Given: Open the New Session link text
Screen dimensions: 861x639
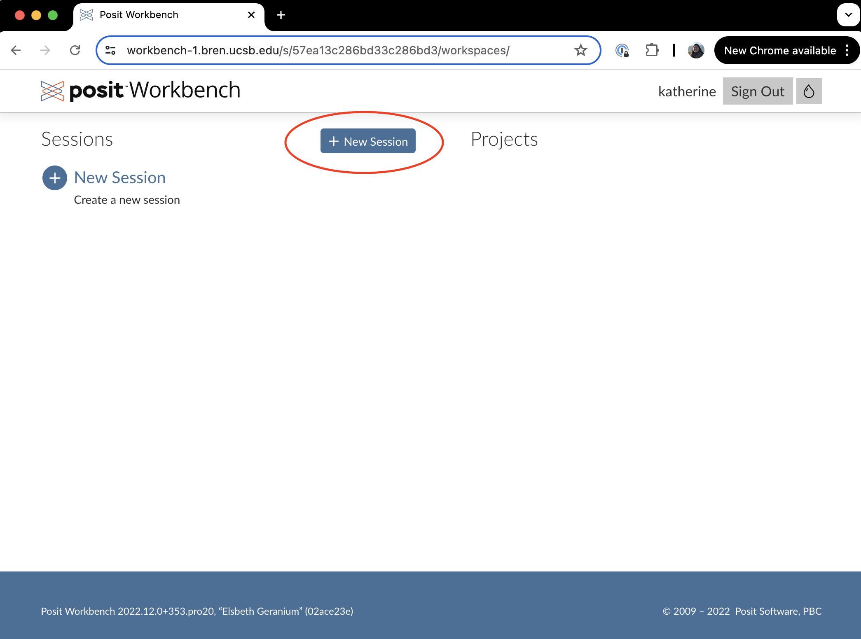Looking at the screenshot, I should tap(120, 177).
